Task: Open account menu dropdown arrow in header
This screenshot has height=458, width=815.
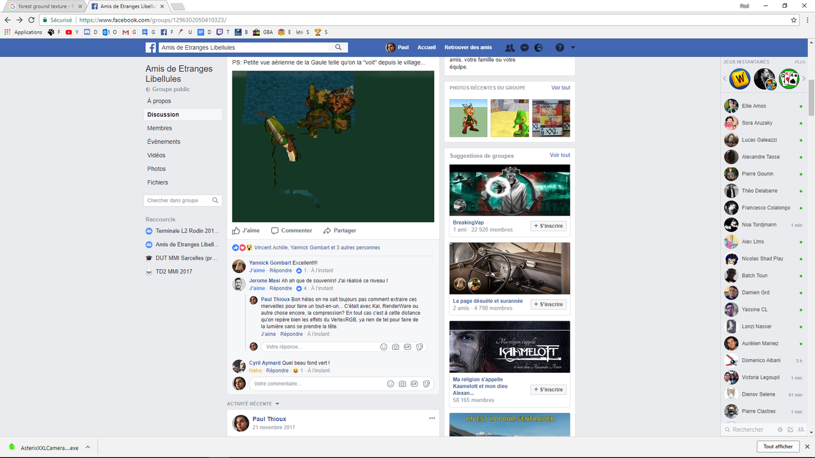Action: (573, 48)
